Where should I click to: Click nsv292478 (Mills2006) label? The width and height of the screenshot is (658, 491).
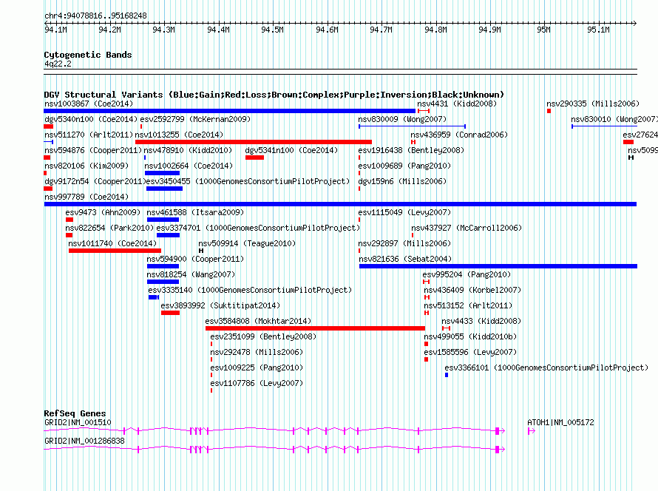click(257, 352)
